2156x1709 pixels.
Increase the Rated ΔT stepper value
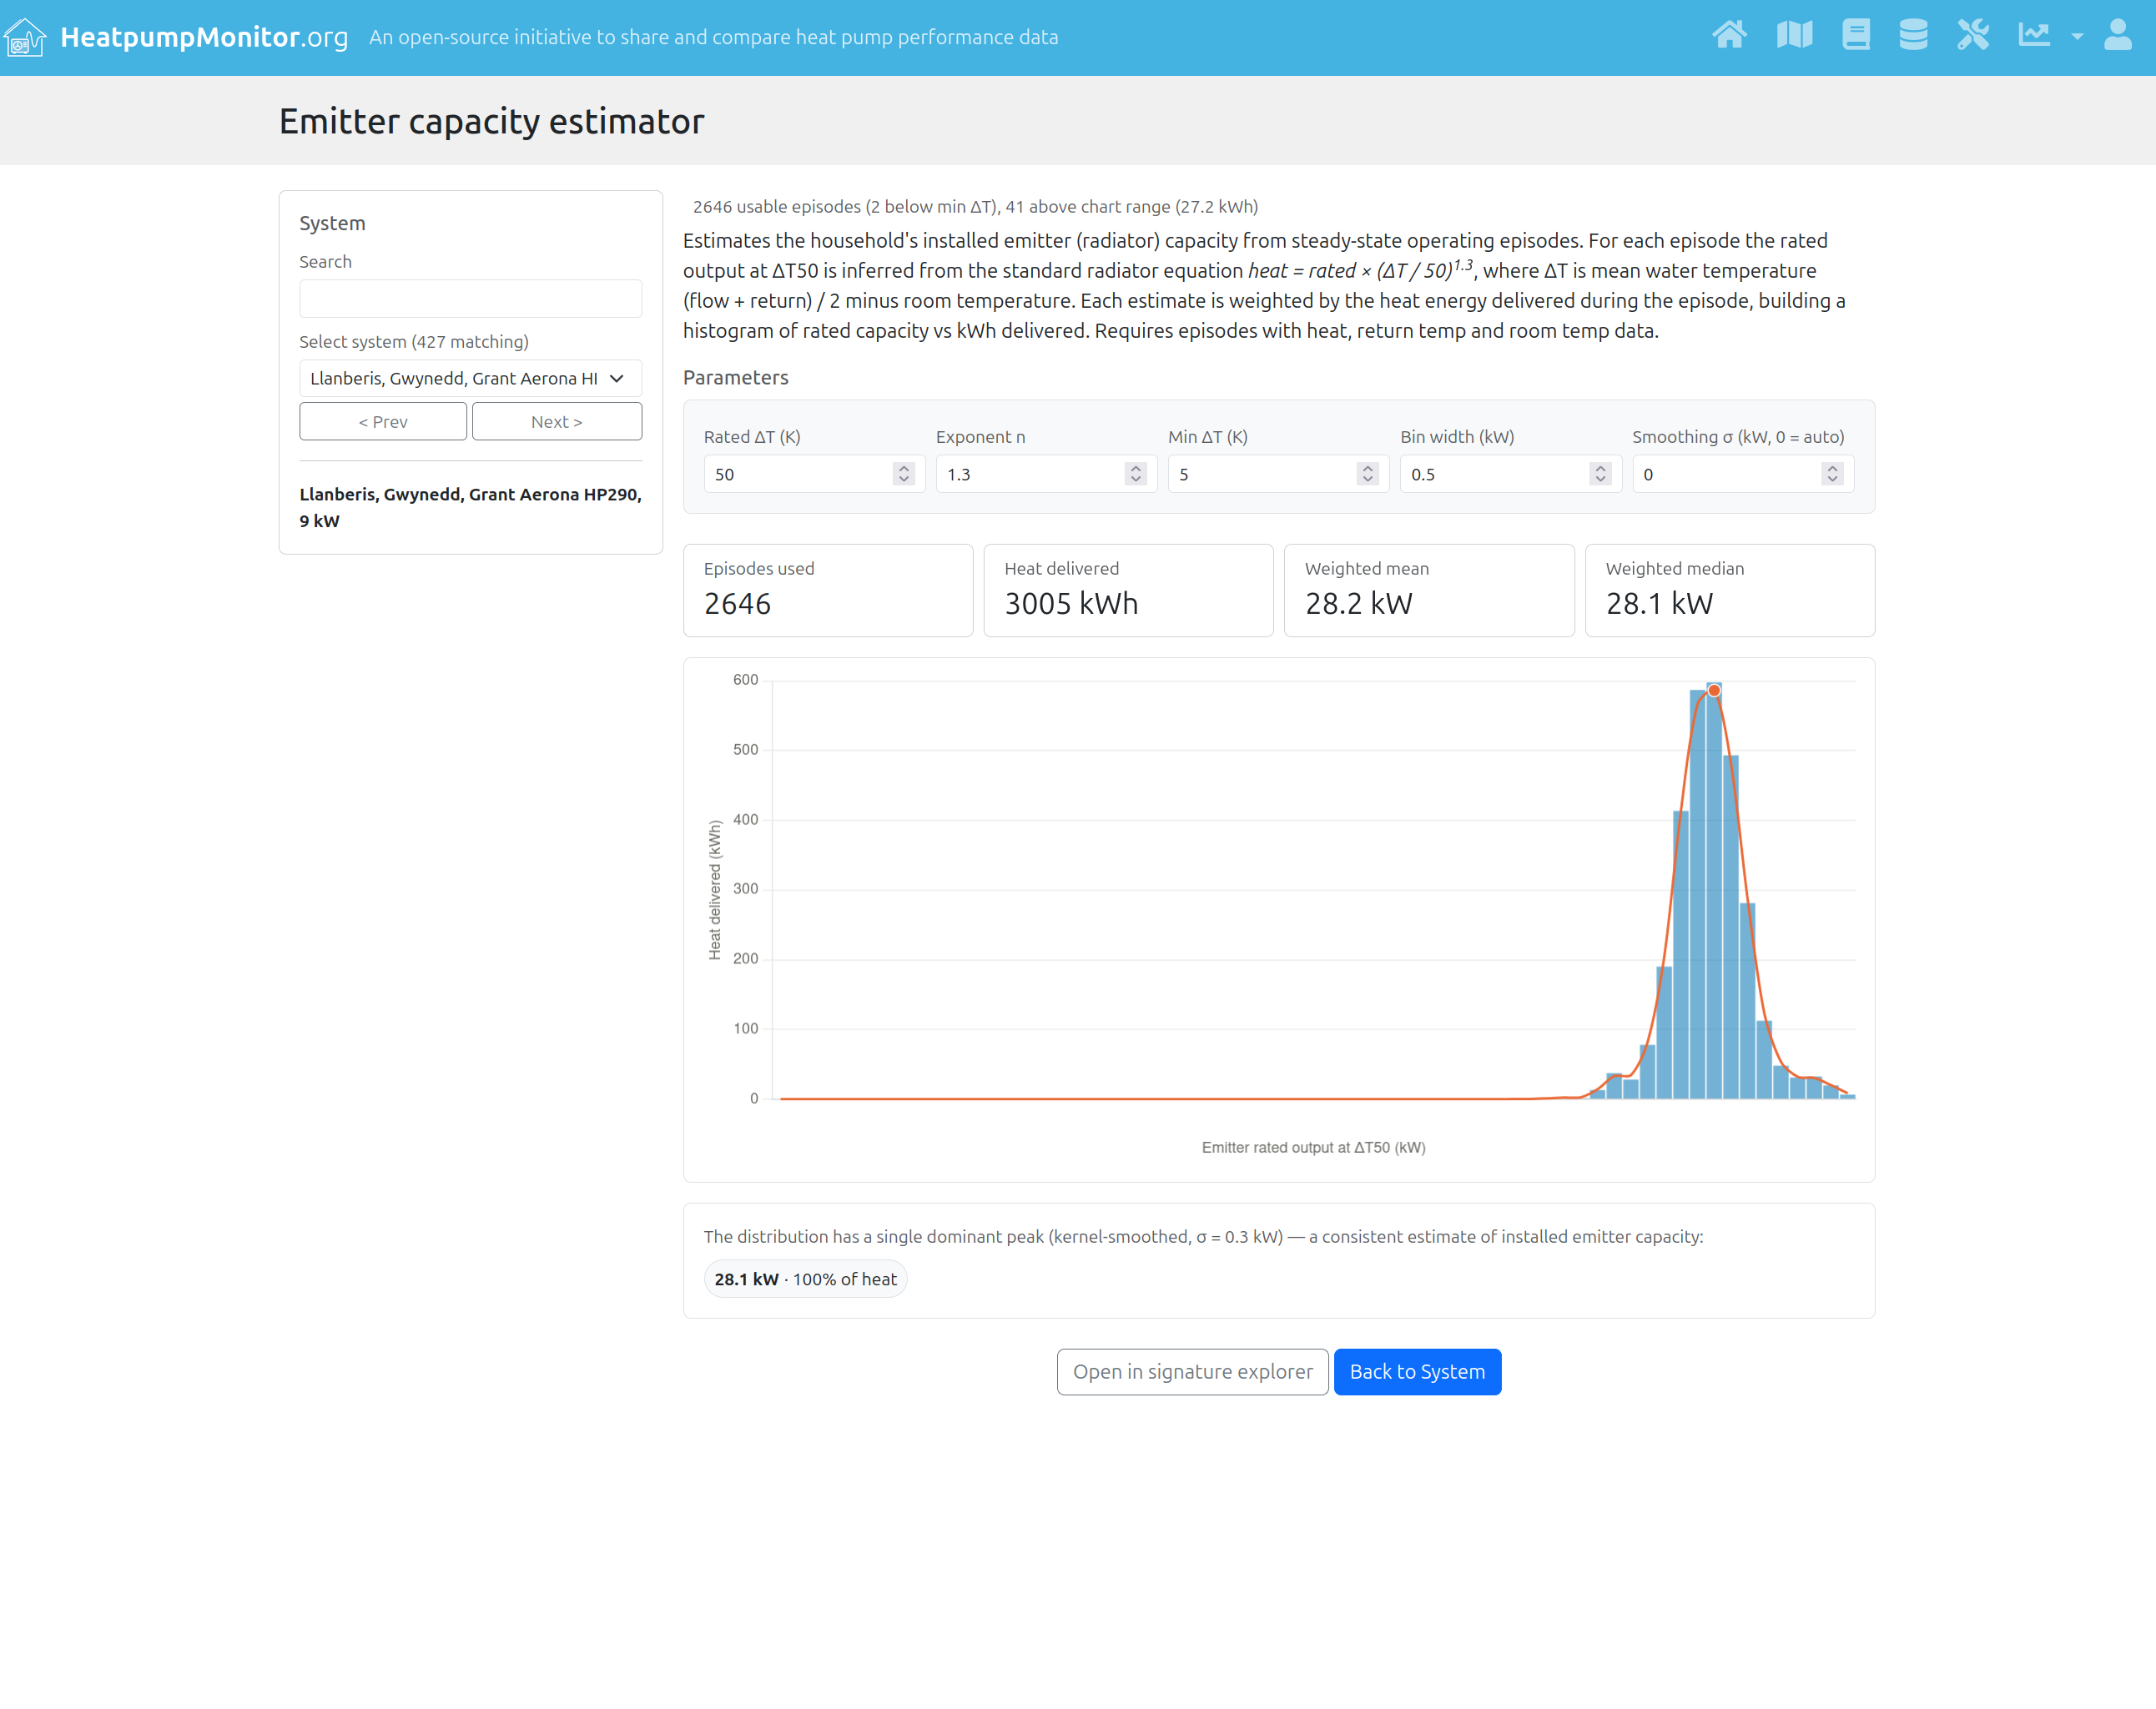tap(904, 468)
